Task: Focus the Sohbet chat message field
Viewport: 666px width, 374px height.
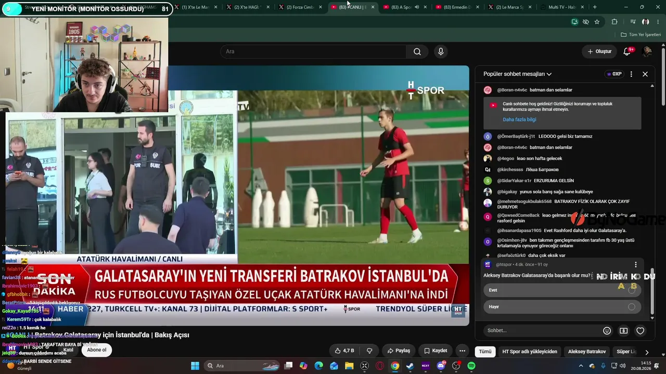Action: 541,330
